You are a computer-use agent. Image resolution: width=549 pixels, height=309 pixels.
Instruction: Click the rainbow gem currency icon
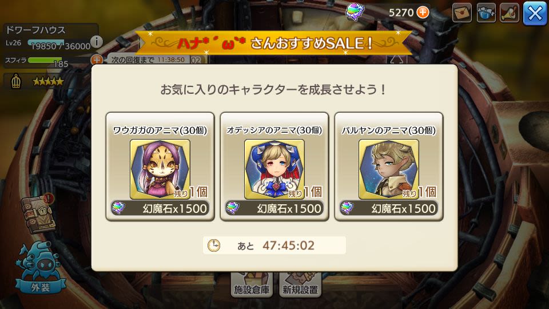tap(355, 11)
